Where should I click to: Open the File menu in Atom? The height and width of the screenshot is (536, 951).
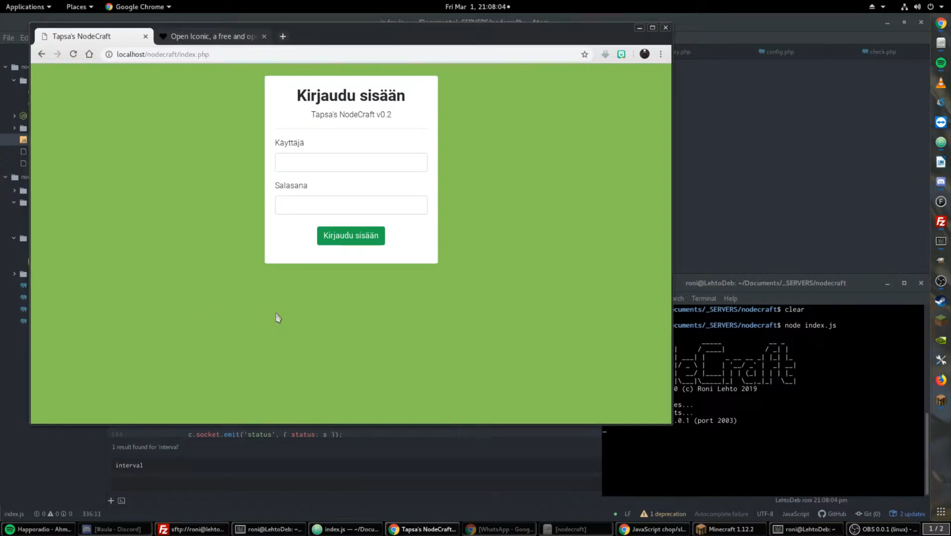[x=8, y=38]
